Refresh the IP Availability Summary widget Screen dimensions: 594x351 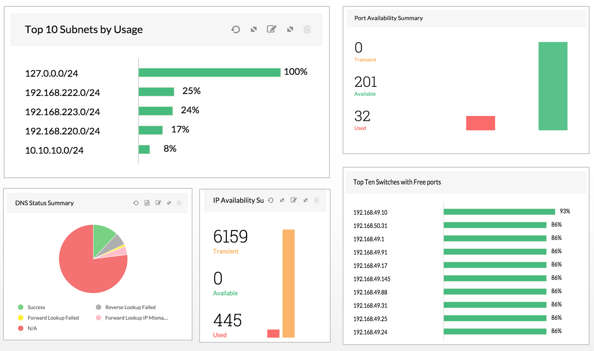coord(271,200)
